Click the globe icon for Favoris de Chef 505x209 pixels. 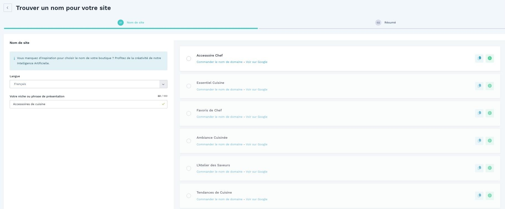(490, 113)
